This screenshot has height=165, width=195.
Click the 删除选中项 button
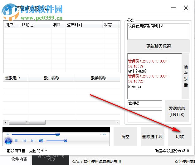153,137
